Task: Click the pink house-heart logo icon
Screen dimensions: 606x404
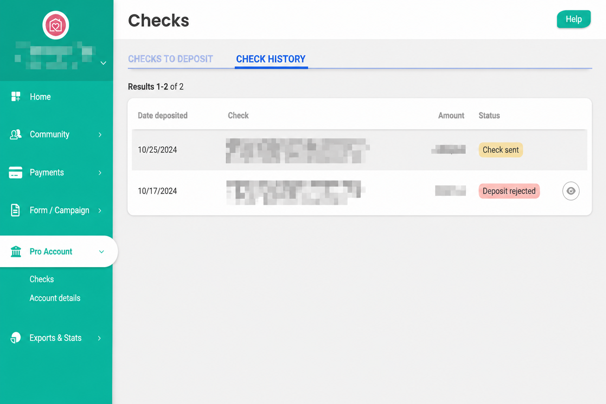Action: coord(56,25)
